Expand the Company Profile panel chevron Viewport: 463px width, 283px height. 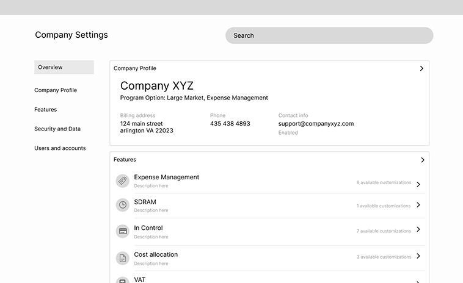pos(421,69)
